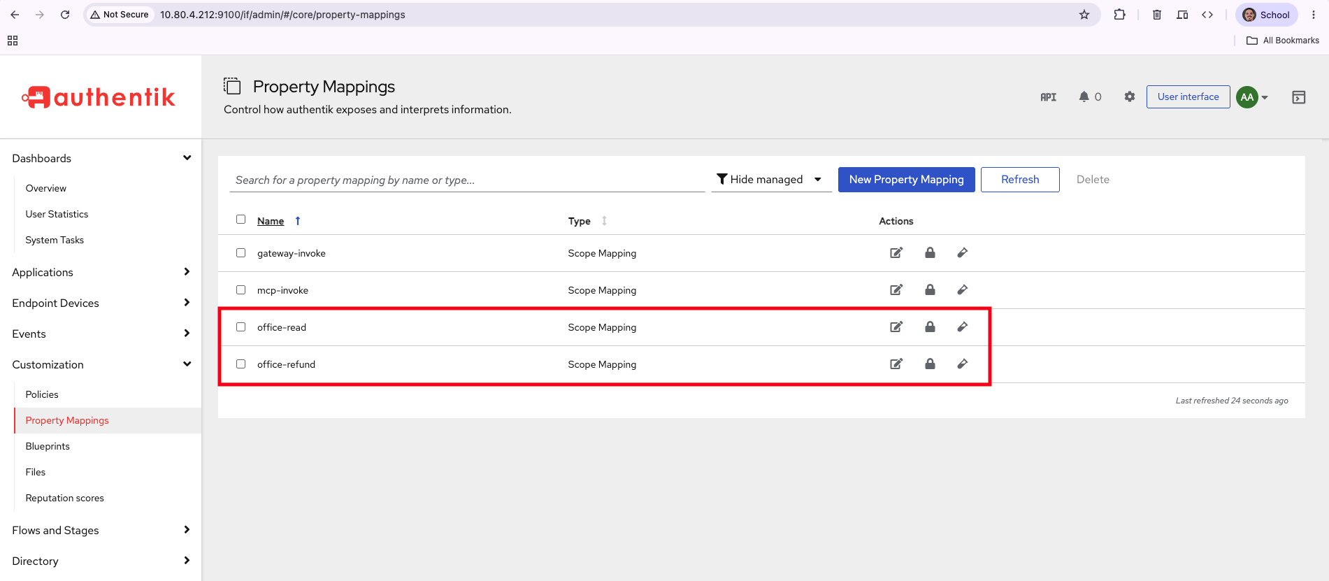This screenshot has width=1329, height=581.
Task: Click New Property Mapping button
Action: click(x=906, y=180)
